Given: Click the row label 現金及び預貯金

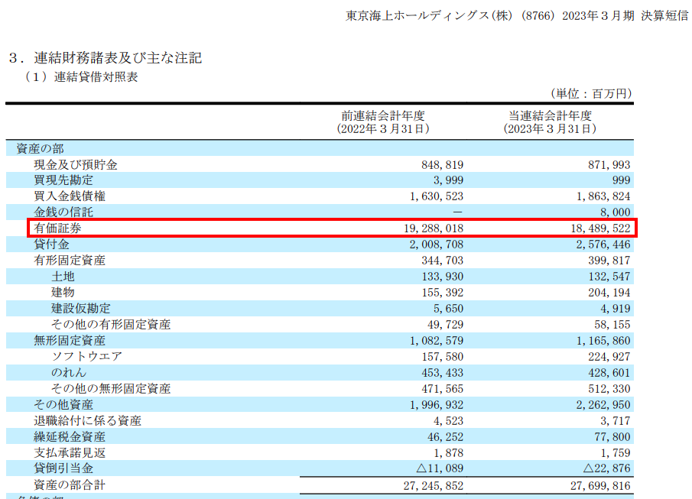Looking at the screenshot, I should coord(76,165).
